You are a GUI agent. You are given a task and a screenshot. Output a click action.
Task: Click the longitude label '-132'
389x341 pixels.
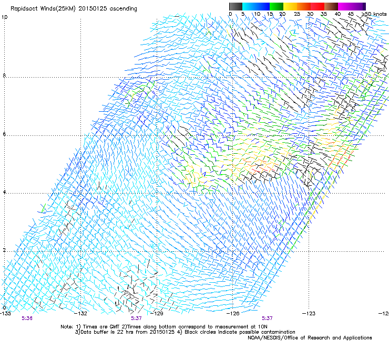tap(80, 314)
